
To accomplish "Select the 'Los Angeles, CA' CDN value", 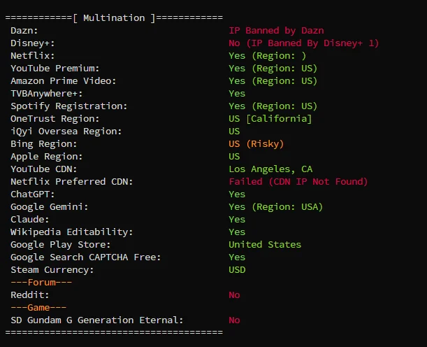I will tap(270, 169).
